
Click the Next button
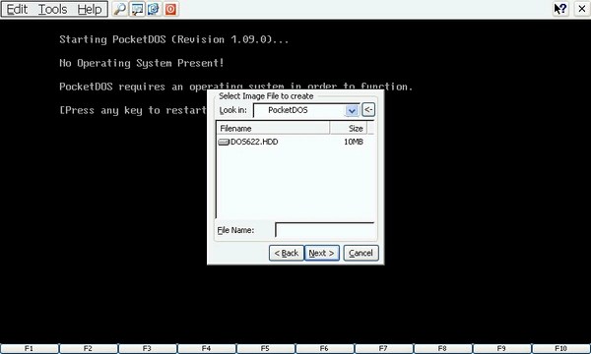tap(321, 253)
